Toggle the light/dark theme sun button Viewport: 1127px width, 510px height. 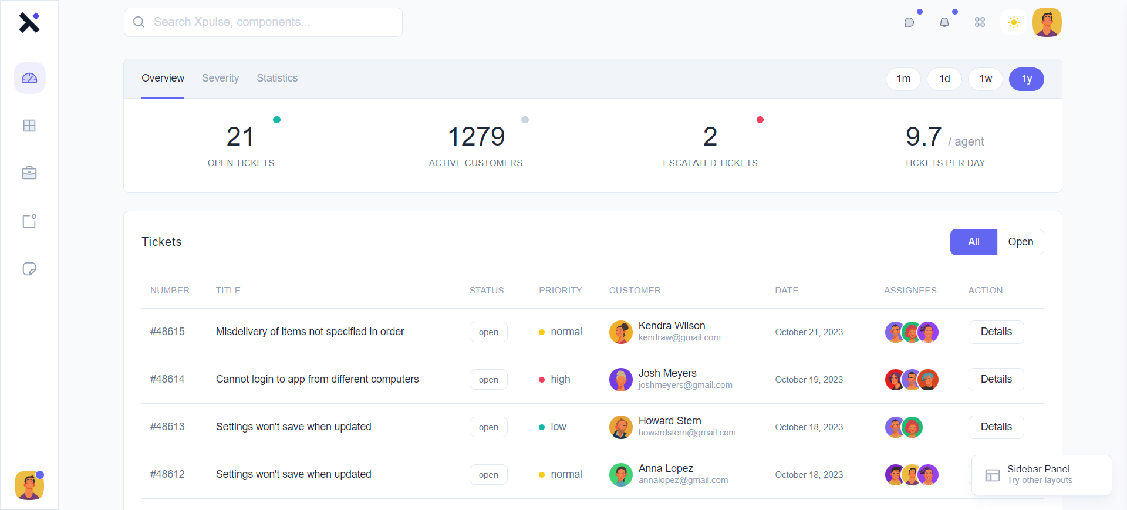coord(1014,22)
